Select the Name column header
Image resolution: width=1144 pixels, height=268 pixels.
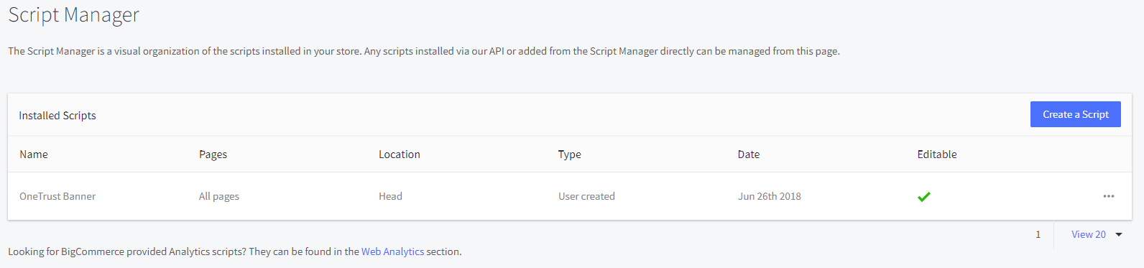pos(34,154)
